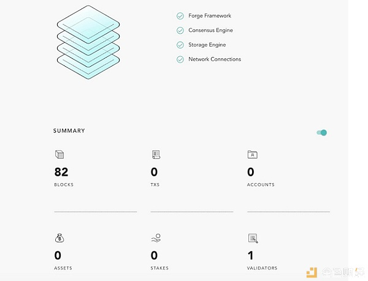Click the 82 blocks count
The image size is (368, 281).
coord(61,172)
